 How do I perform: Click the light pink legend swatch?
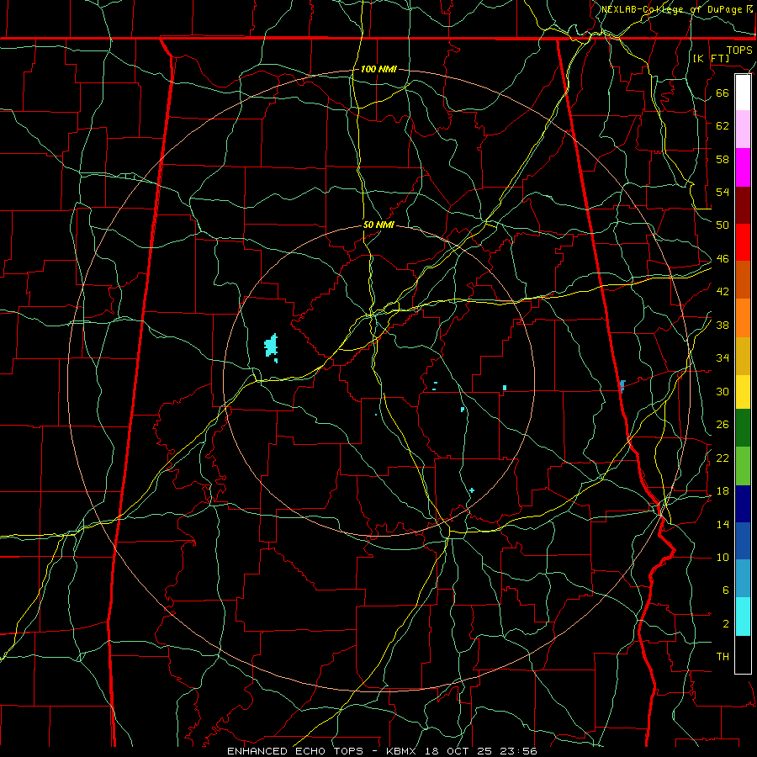click(743, 130)
